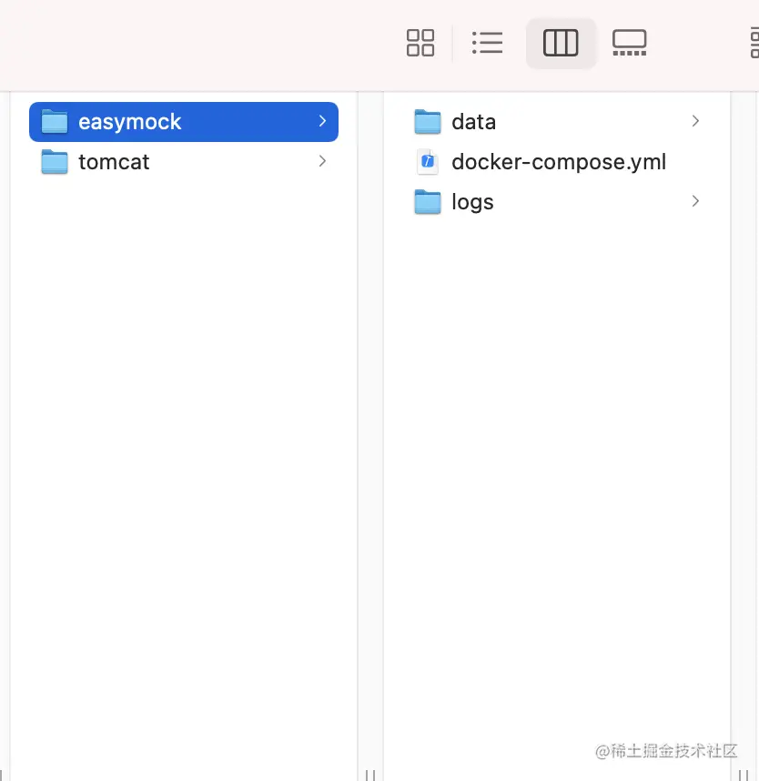Image resolution: width=759 pixels, height=781 pixels.
Task: Click the easymock folder icon
Action: click(55, 122)
